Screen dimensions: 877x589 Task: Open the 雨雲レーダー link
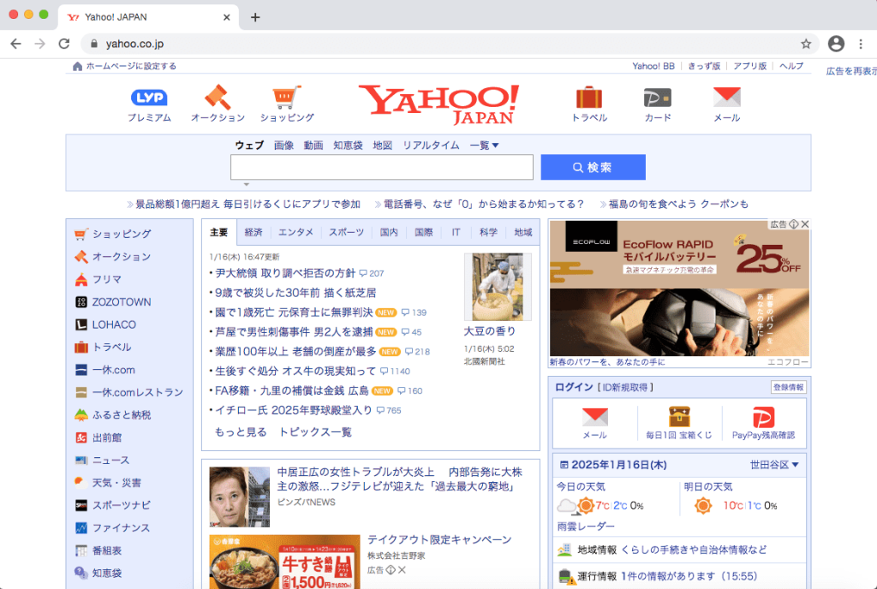pyautogui.click(x=586, y=527)
